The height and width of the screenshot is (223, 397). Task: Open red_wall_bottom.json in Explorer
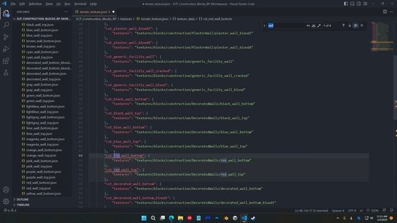(x=42, y=183)
